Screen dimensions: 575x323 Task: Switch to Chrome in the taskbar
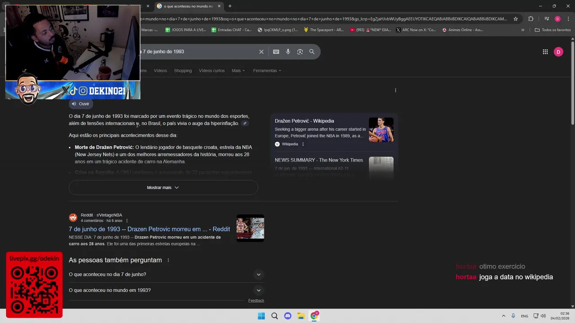[x=314, y=316]
